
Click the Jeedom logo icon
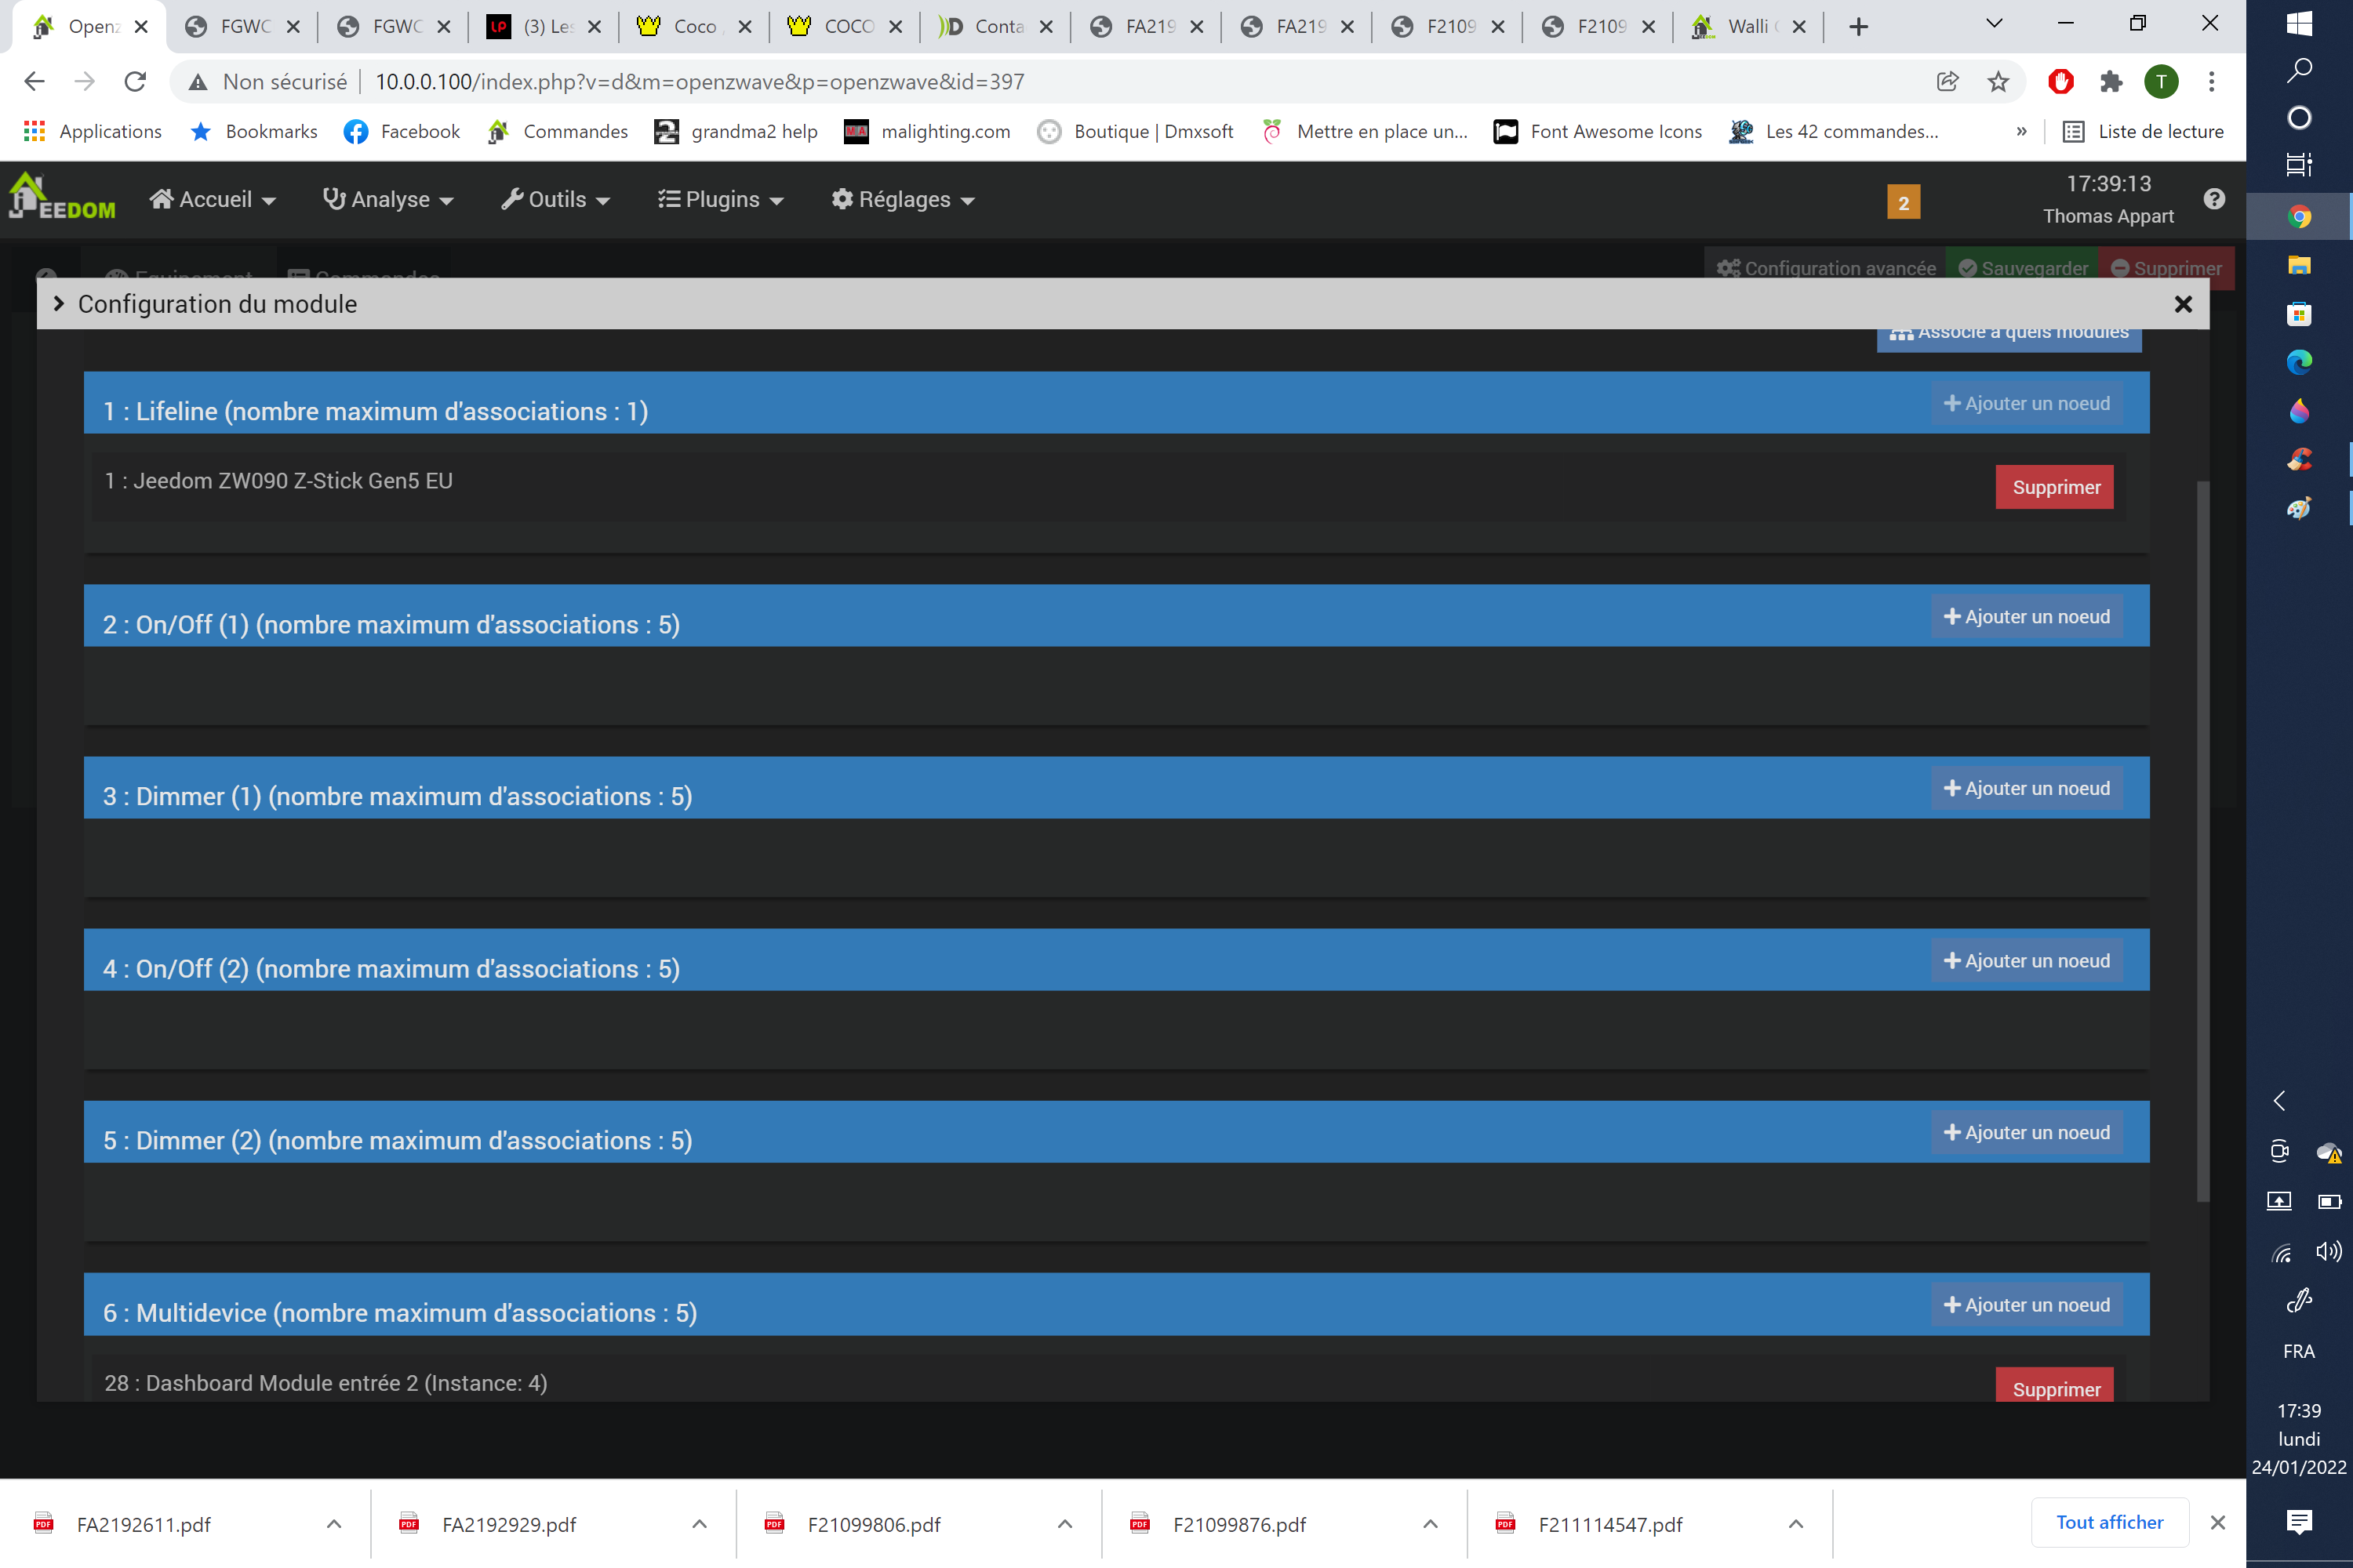point(62,197)
